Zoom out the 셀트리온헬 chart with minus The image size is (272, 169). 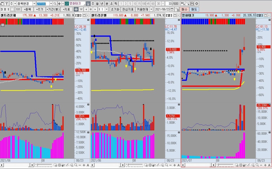(x=171, y=165)
